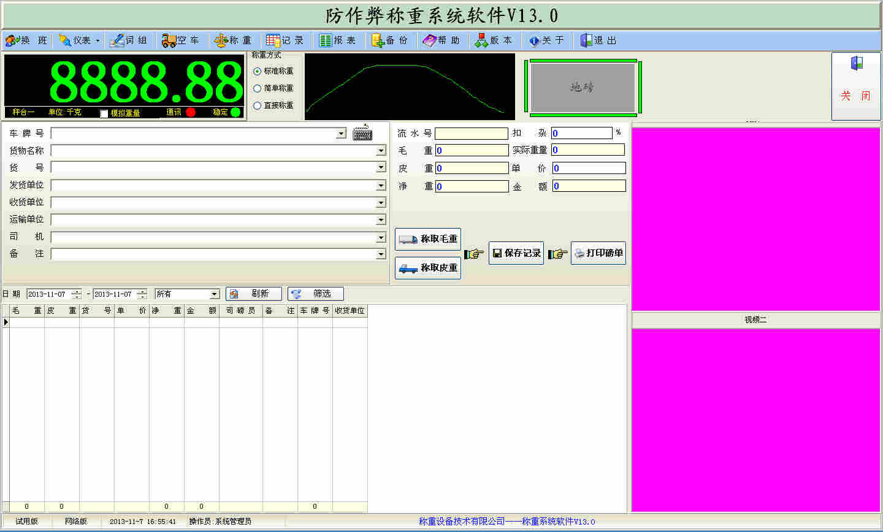Open the 仪表 instrument toolbar icon
883x532 pixels.
65,40
